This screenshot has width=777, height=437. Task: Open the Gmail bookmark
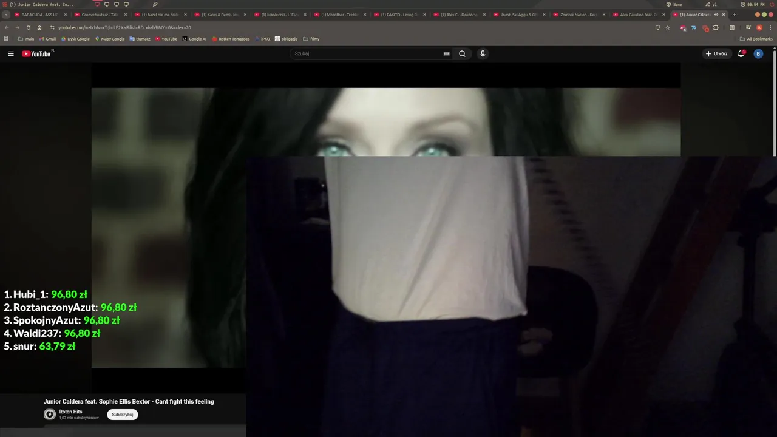point(47,39)
